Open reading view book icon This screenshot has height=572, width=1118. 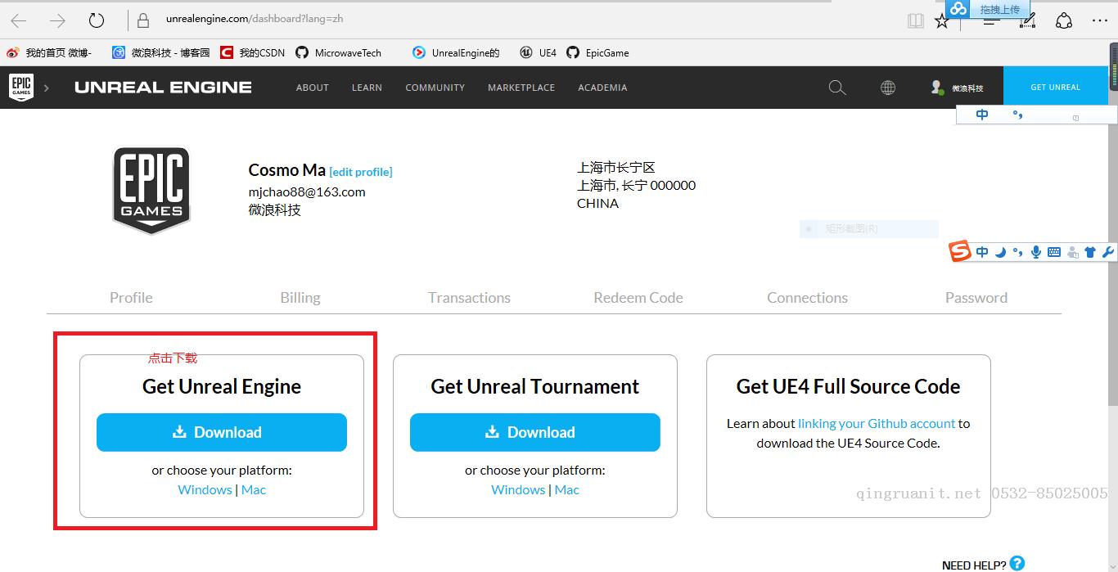pos(916,20)
